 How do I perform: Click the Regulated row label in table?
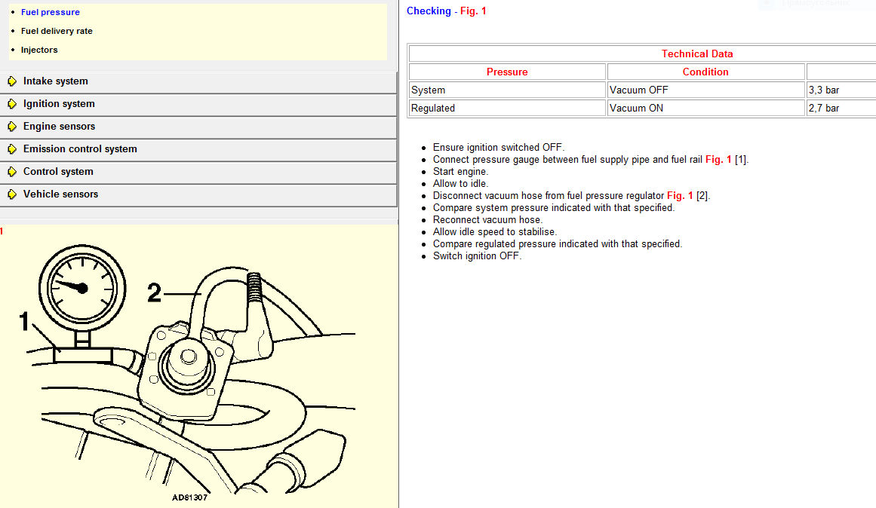pos(433,108)
